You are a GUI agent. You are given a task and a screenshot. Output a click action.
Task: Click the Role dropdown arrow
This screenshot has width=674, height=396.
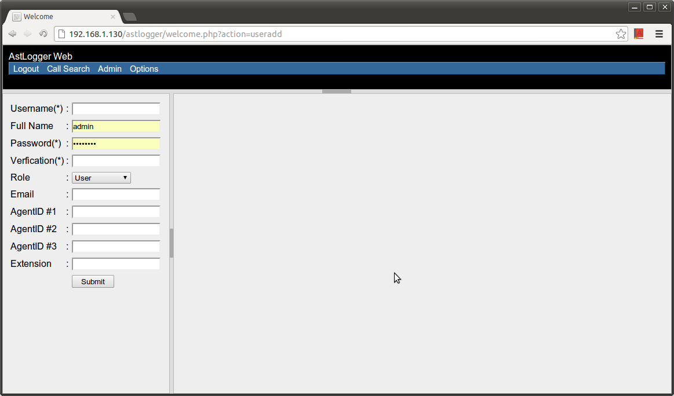tap(125, 178)
